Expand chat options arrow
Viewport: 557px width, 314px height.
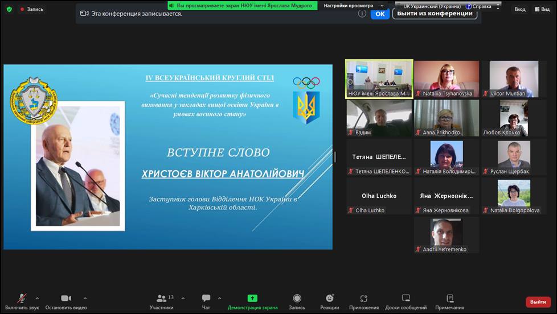coord(219,299)
